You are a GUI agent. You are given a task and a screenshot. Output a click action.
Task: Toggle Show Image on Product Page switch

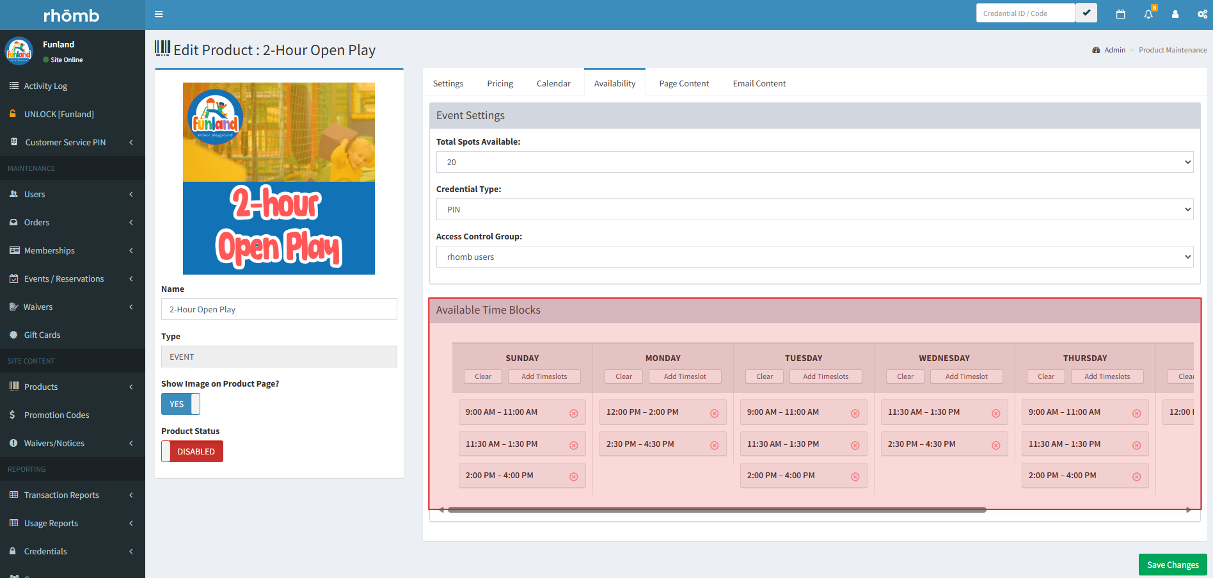[x=180, y=404]
